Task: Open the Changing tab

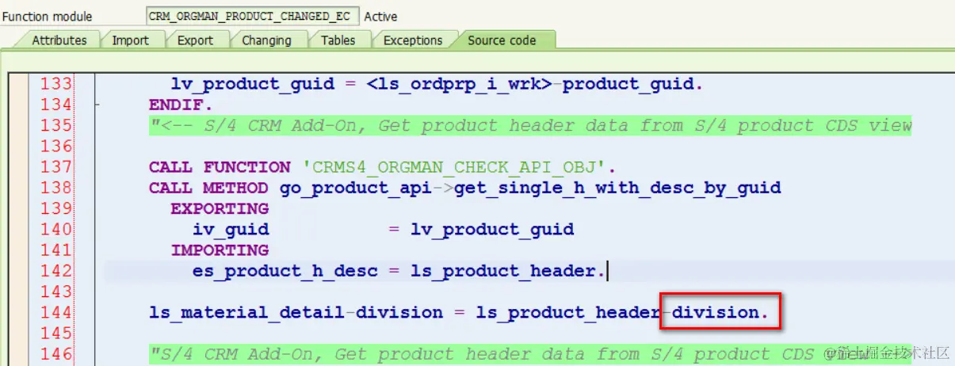Action: pos(267,40)
